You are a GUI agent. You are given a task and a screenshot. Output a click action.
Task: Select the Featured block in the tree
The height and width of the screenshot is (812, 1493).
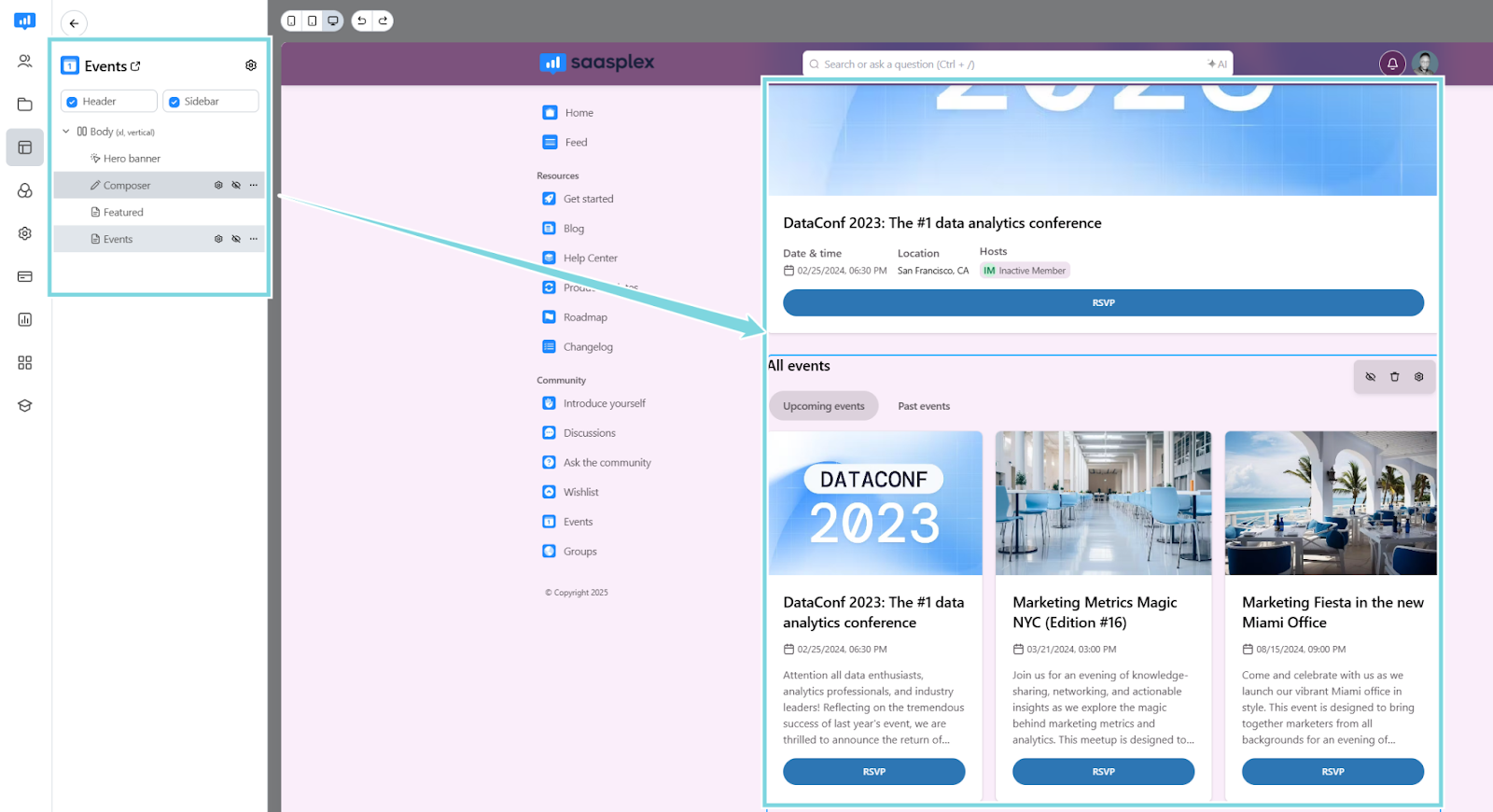123,213
